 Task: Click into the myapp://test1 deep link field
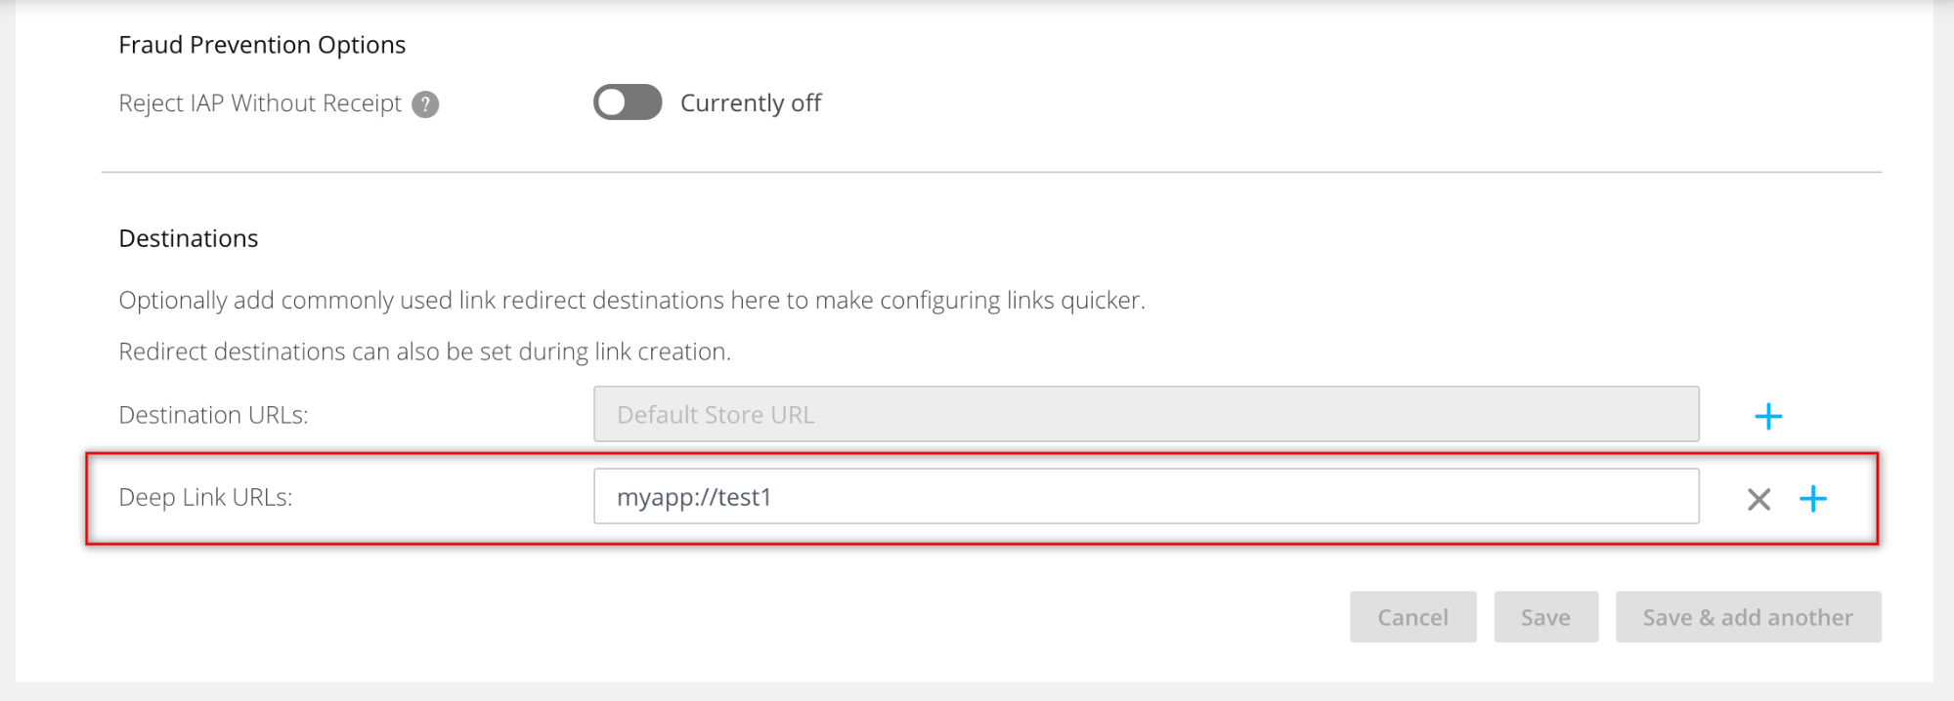(x=1147, y=496)
